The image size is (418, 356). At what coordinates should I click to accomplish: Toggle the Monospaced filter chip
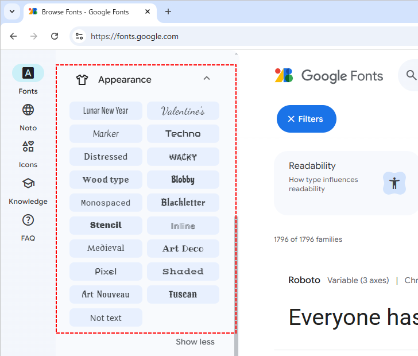[x=106, y=202]
